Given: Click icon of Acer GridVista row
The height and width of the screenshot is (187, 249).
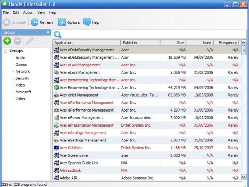Looking at the screenshot, I should (x=56, y=148).
